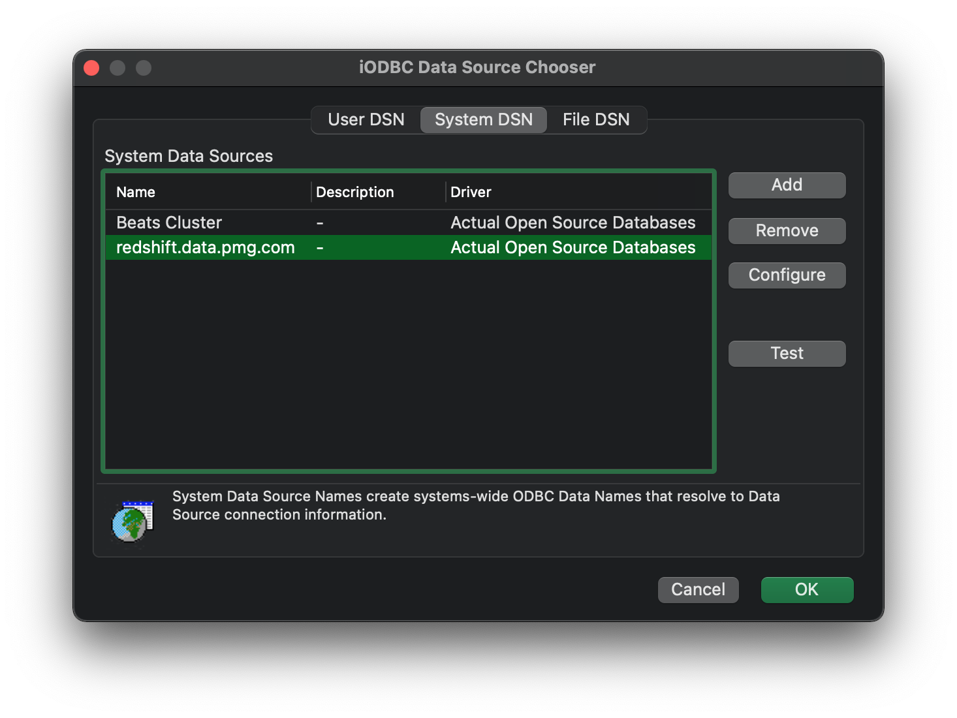
Task: Select the System DSN tab
Action: pos(484,119)
